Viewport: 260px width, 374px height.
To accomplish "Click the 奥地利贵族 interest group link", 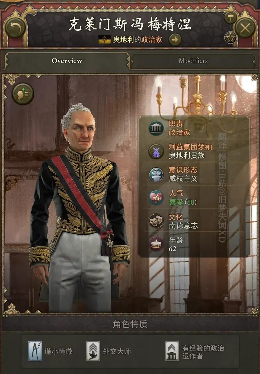I will pyautogui.click(x=187, y=156).
